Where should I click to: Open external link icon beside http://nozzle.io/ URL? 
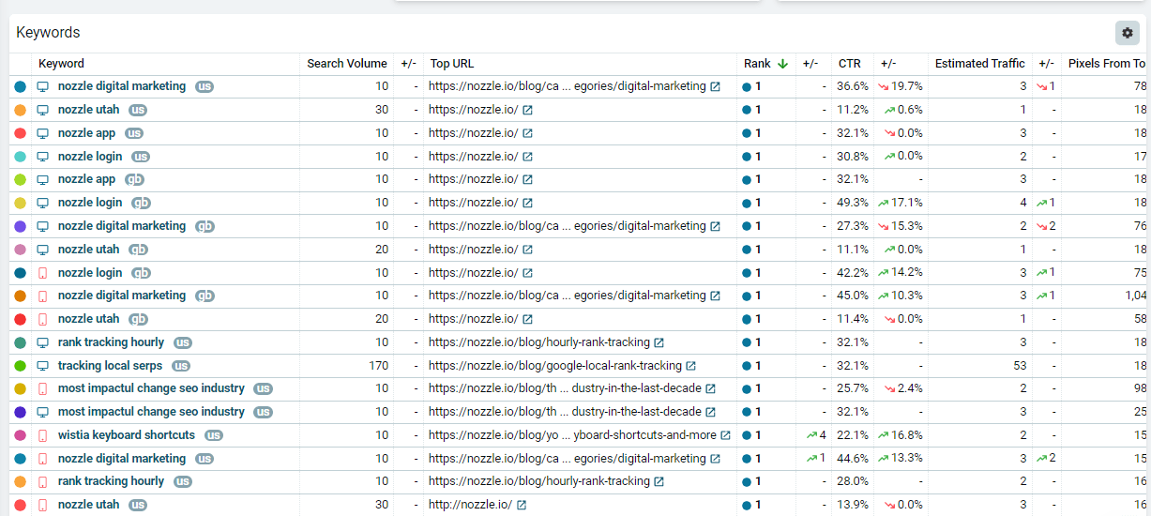click(522, 505)
